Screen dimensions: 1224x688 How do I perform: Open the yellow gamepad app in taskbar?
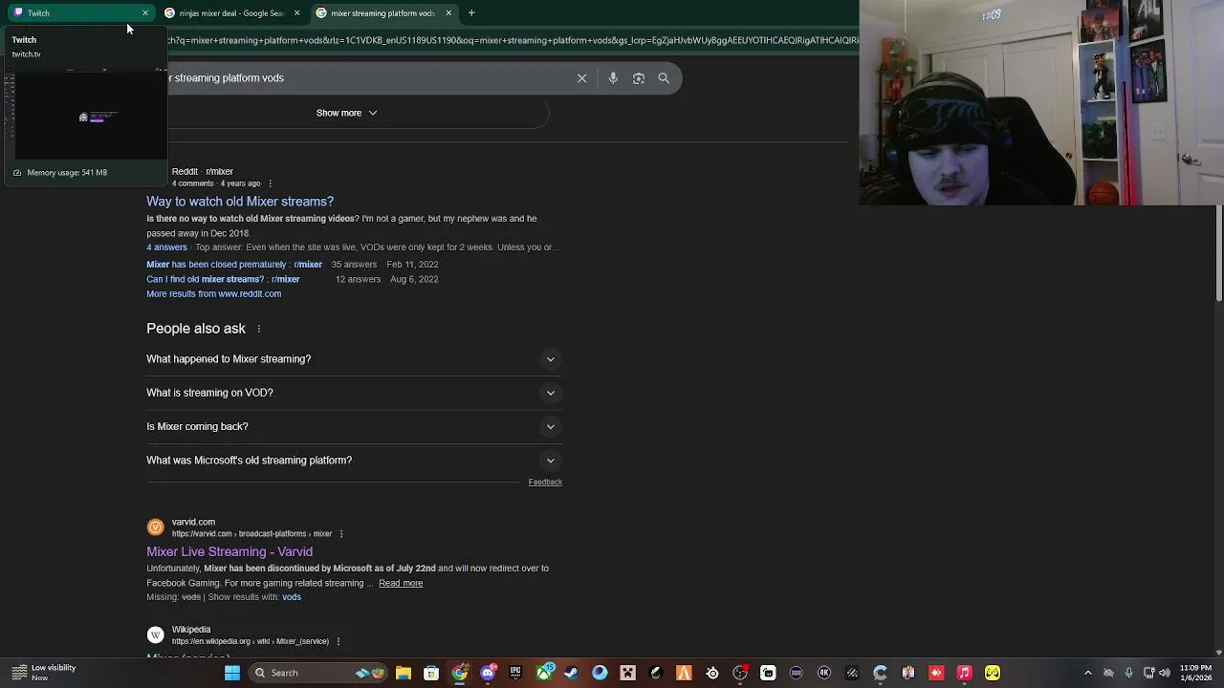pos(993,673)
